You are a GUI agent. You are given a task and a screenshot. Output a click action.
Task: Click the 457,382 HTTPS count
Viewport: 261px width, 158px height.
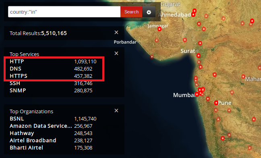(x=83, y=76)
